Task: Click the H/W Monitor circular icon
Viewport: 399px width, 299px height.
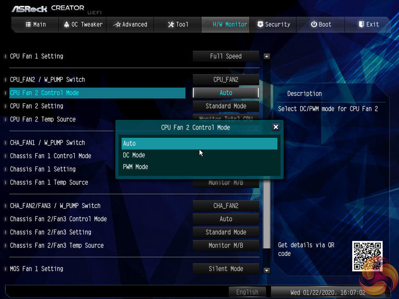Action: (208, 25)
